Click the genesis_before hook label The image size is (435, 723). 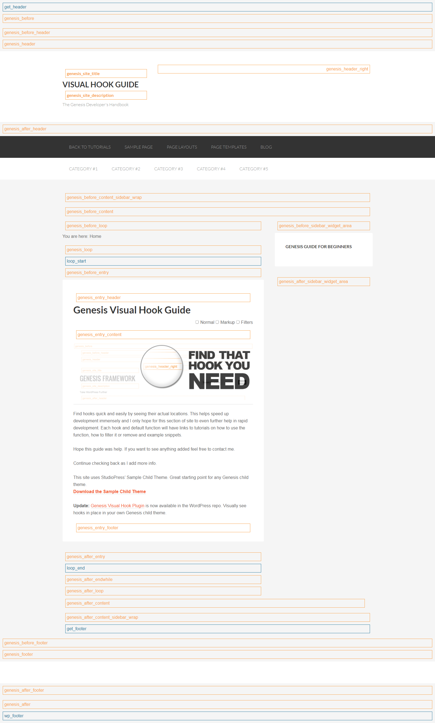218,19
